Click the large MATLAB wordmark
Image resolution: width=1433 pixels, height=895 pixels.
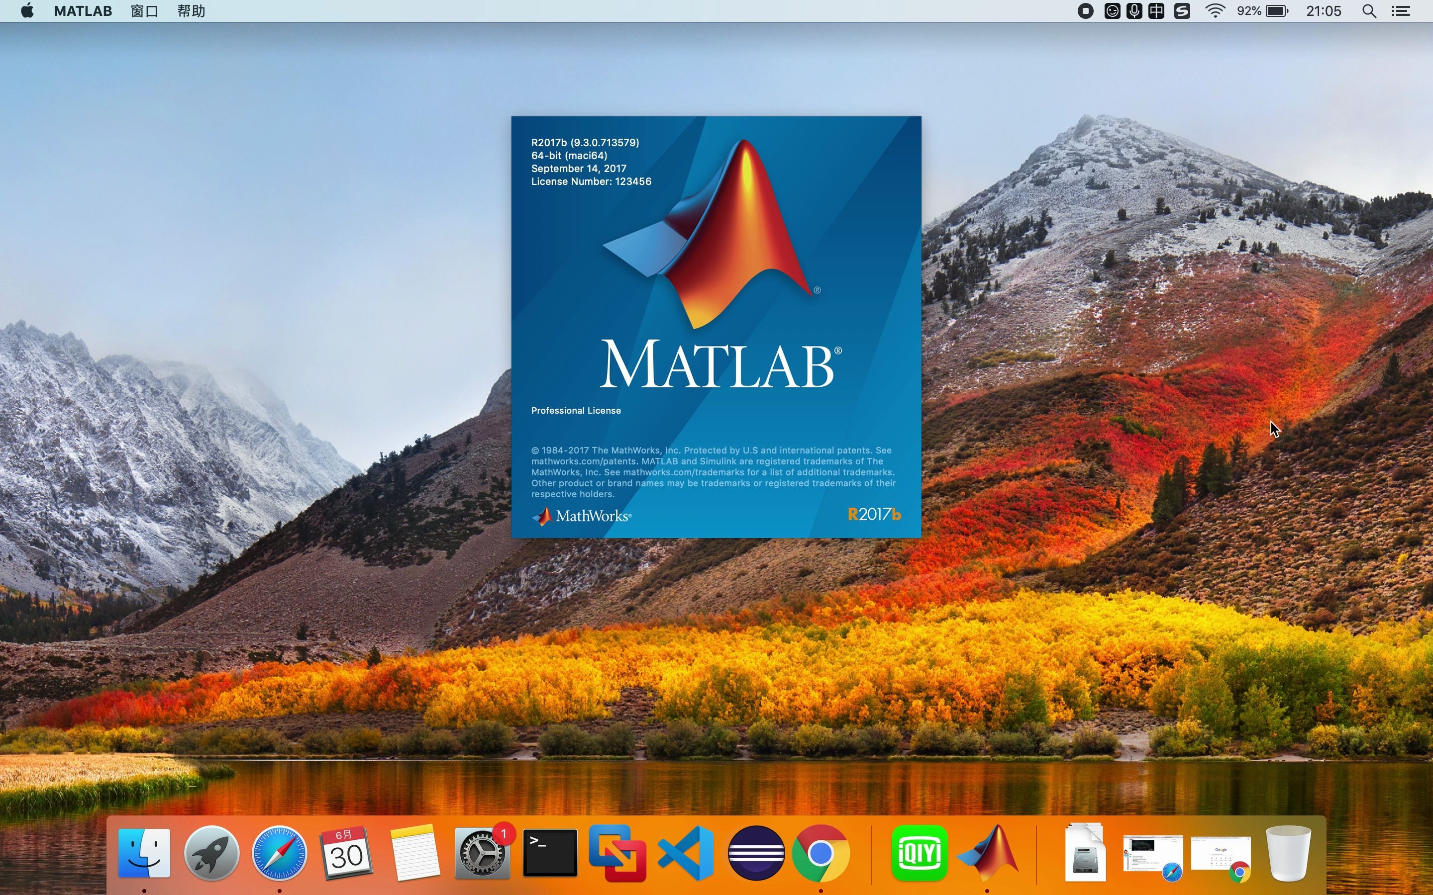[720, 364]
